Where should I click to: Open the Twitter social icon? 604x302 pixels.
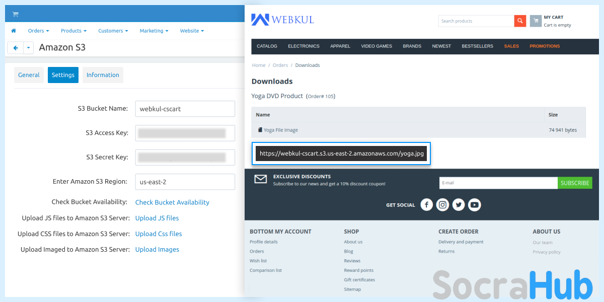(459, 204)
